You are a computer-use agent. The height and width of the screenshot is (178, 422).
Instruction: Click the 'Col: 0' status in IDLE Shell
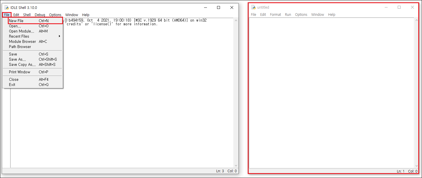(232, 171)
